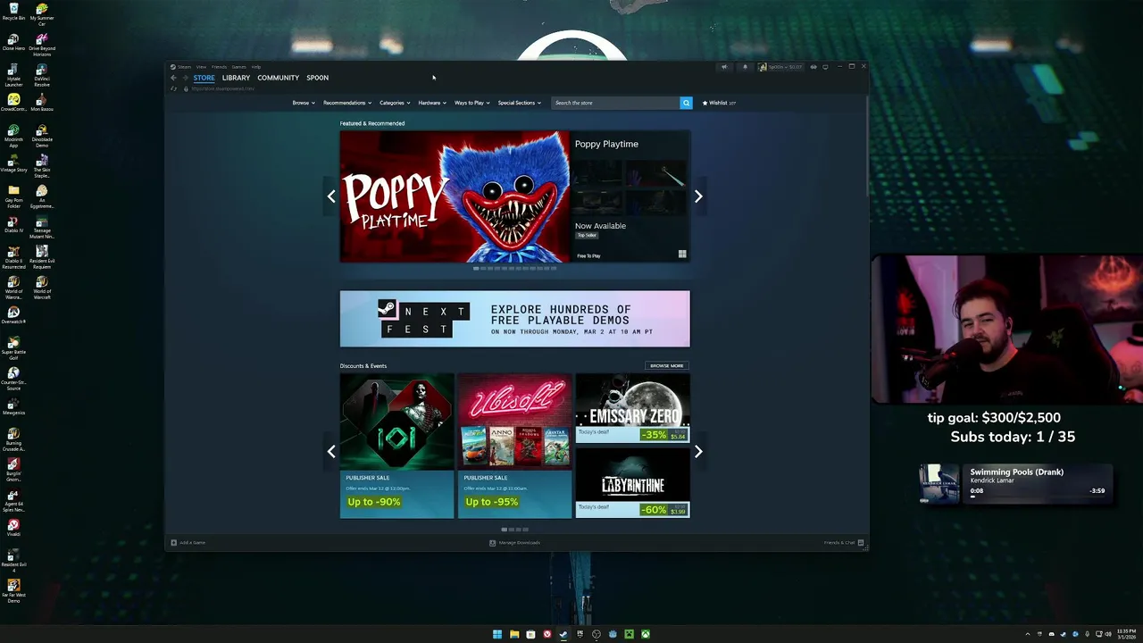Open the Friends menu
This screenshot has height=643, width=1143.
tap(219, 67)
